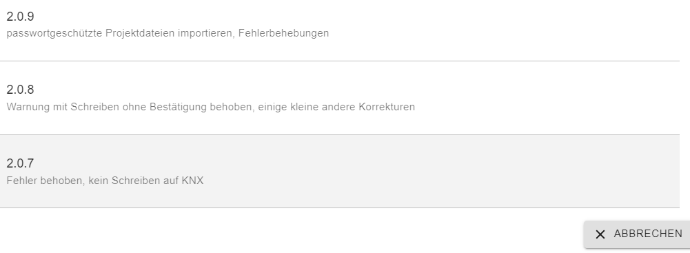
Task: Select the version 2.0.8 list entry
Action: (x=340, y=98)
